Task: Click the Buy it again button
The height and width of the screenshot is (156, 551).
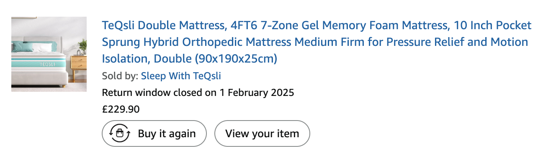Action: [x=154, y=133]
